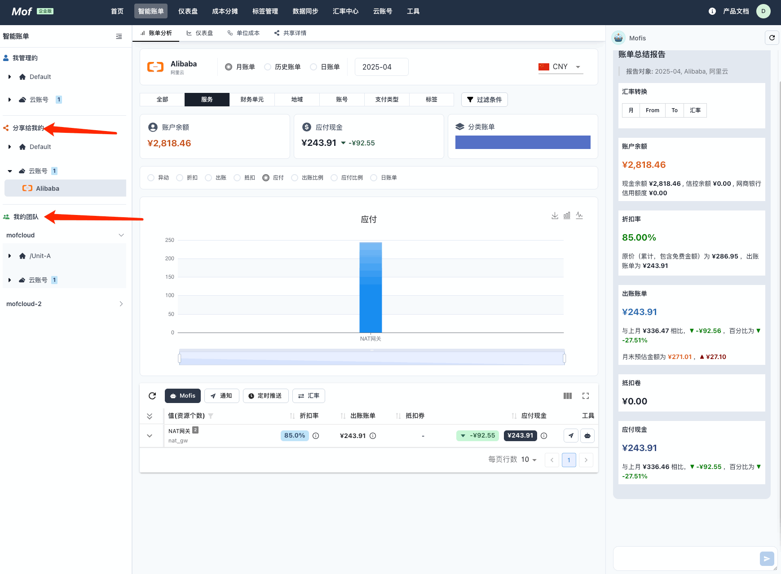
Task: Open the 过滤条件 filter button
Action: pos(485,100)
